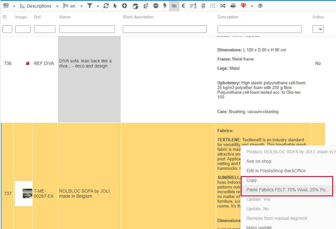Click the lightning bolt icon

[165, 6]
